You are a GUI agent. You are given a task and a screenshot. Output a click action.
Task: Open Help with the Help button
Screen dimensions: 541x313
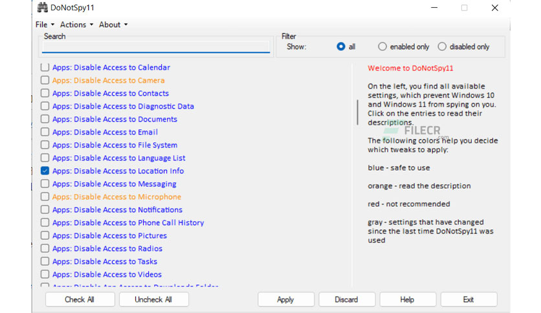(408, 299)
